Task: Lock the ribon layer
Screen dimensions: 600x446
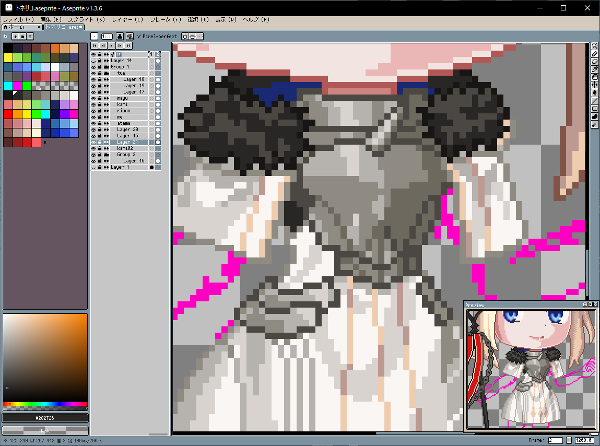Action: tap(100, 111)
